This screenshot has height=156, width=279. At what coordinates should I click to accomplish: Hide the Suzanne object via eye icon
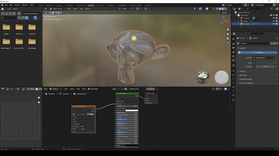tap(274, 24)
